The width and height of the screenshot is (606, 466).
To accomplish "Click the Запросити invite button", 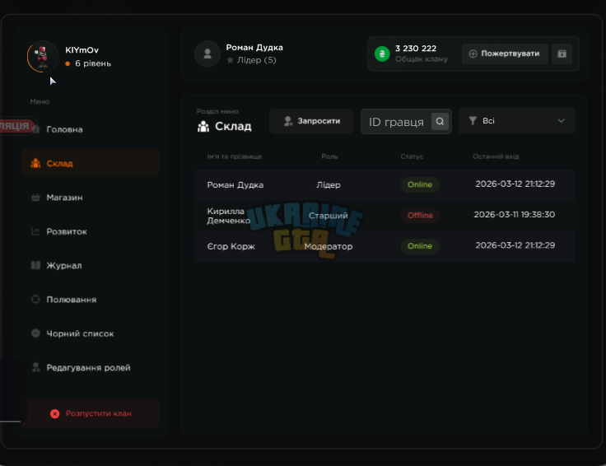I will (x=311, y=121).
